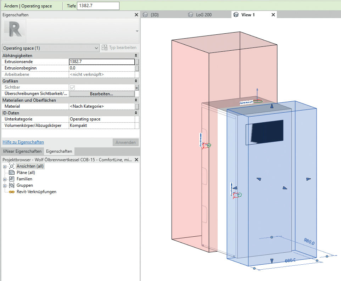341x281 pixels.
Task: Click the Tiefe depth input field
Action: tap(98, 6)
